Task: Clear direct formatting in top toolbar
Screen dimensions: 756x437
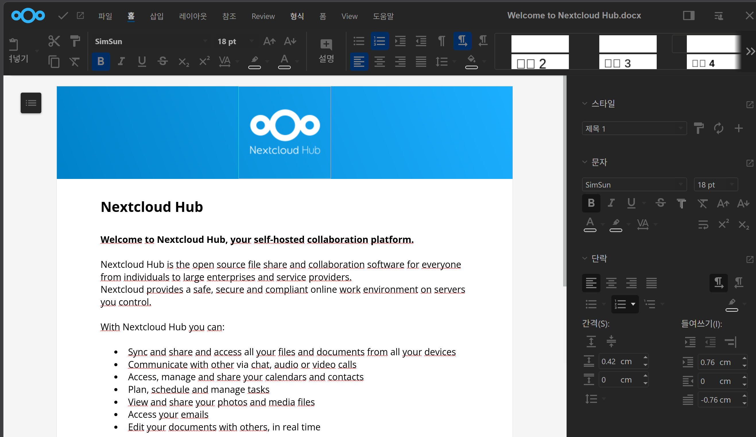Action: (x=74, y=61)
